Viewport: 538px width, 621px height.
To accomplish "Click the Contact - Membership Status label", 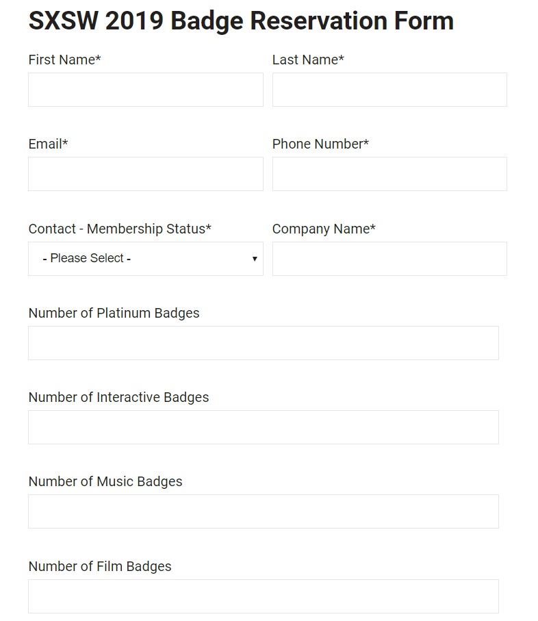I will point(120,229).
